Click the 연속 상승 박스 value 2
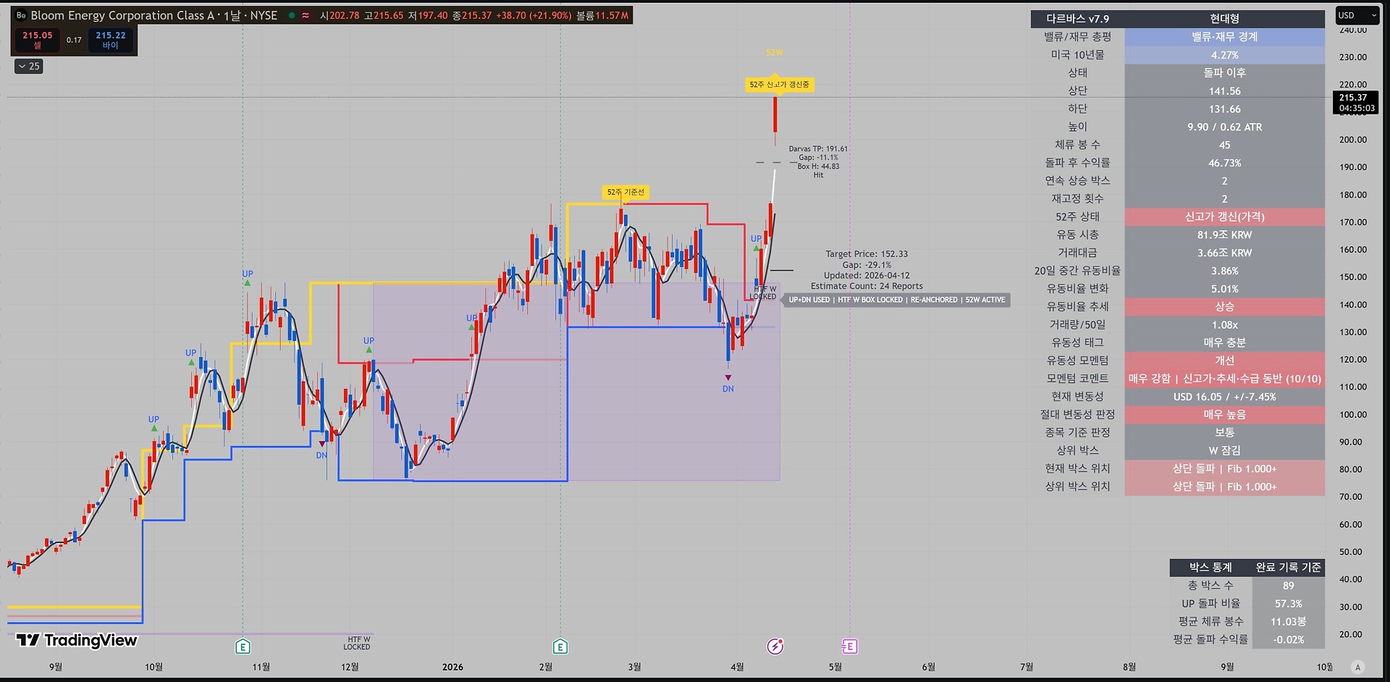1390x682 pixels. click(1224, 181)
